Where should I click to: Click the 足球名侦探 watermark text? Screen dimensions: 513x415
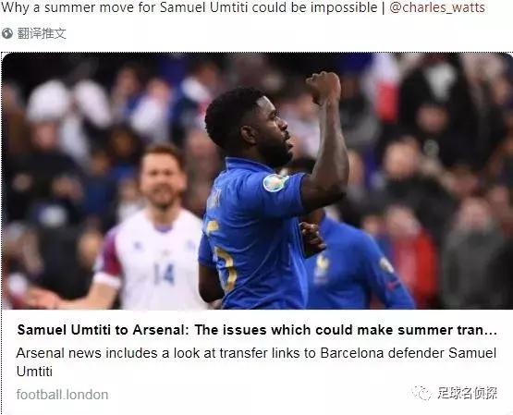468,393
